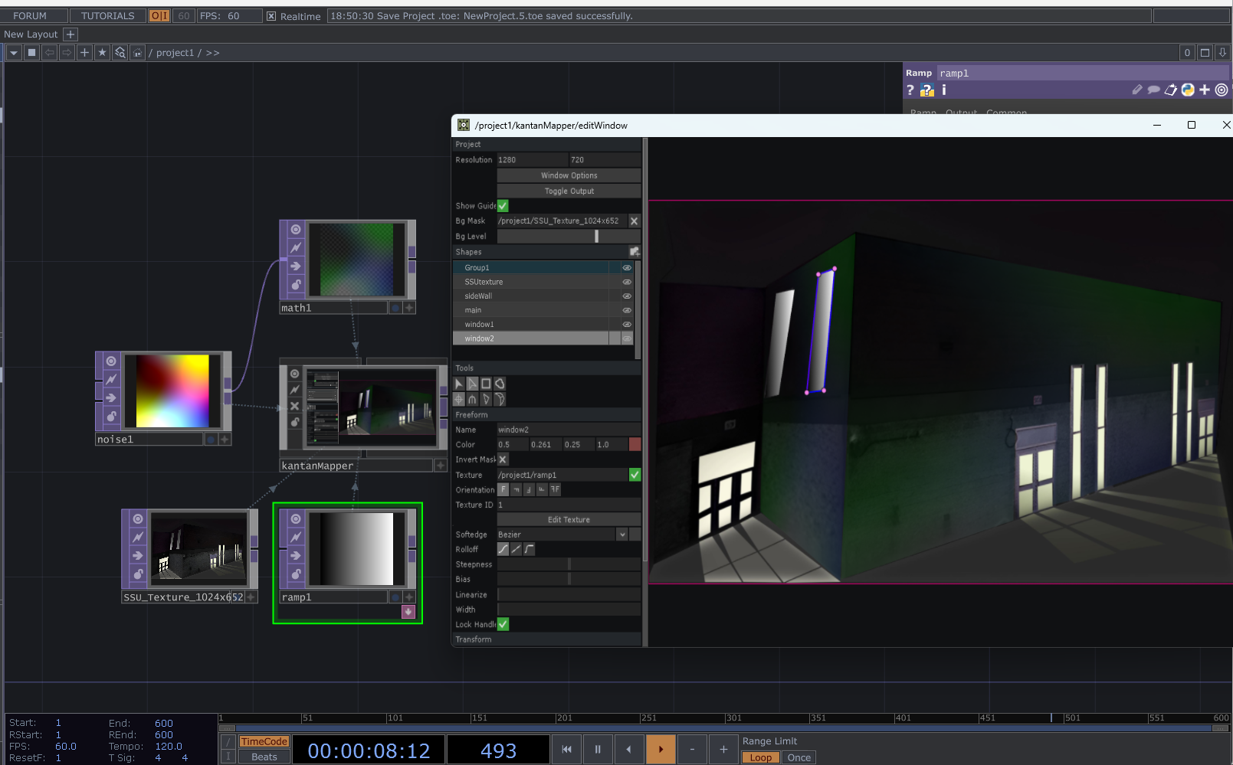
Task: Click the red color swatch next to window2 color values
Action: coord(634,444)
